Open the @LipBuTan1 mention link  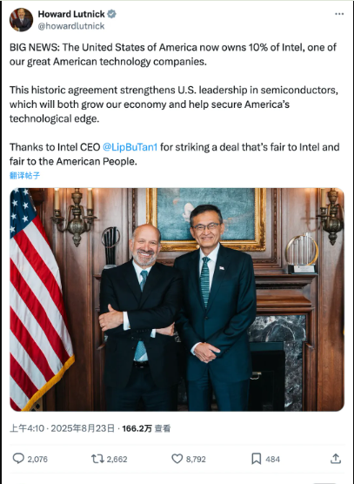coord(130,147)
